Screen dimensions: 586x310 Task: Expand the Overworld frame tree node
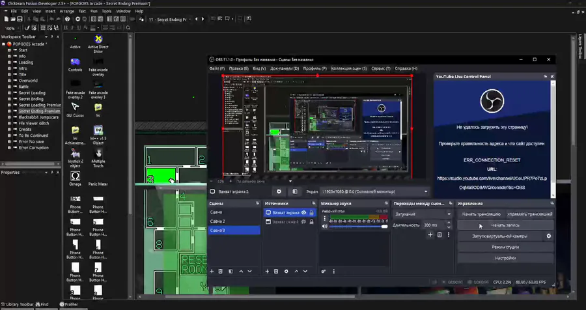coord(10,80)
